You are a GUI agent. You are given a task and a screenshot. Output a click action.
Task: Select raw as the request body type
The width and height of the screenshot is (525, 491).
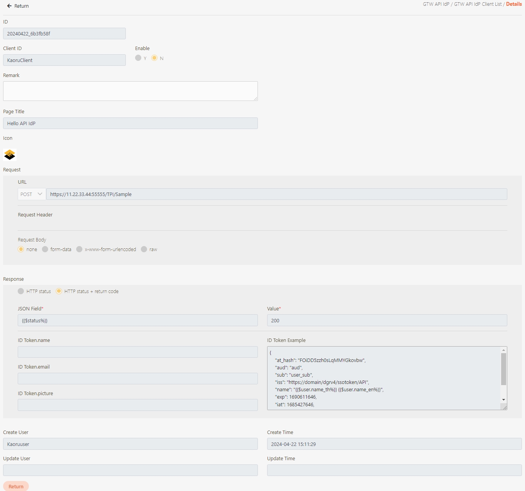coord(144,250)
